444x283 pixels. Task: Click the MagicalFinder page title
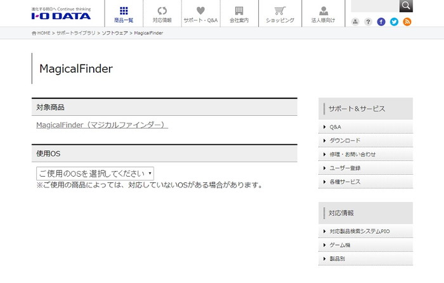point(76,69)
